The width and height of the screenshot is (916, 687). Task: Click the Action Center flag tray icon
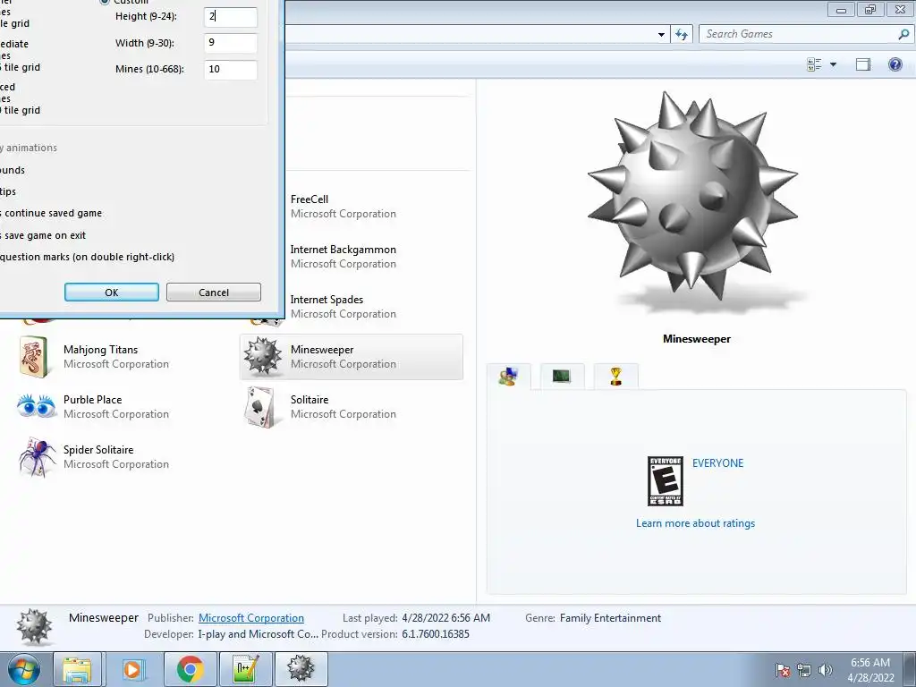click(783, 671)
